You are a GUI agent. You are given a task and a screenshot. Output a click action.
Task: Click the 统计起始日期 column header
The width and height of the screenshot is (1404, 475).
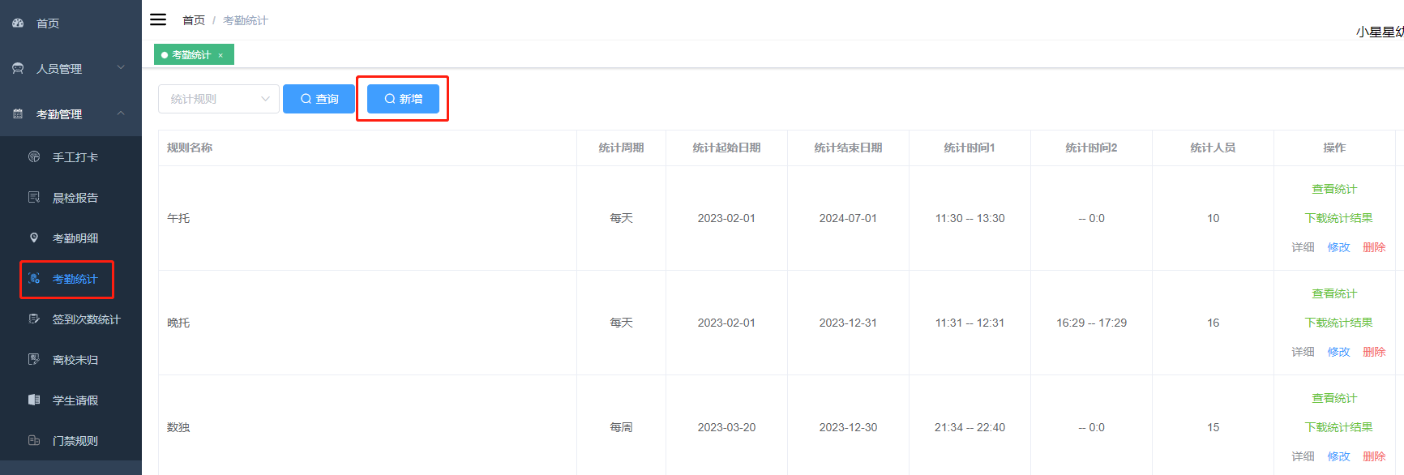726,148
